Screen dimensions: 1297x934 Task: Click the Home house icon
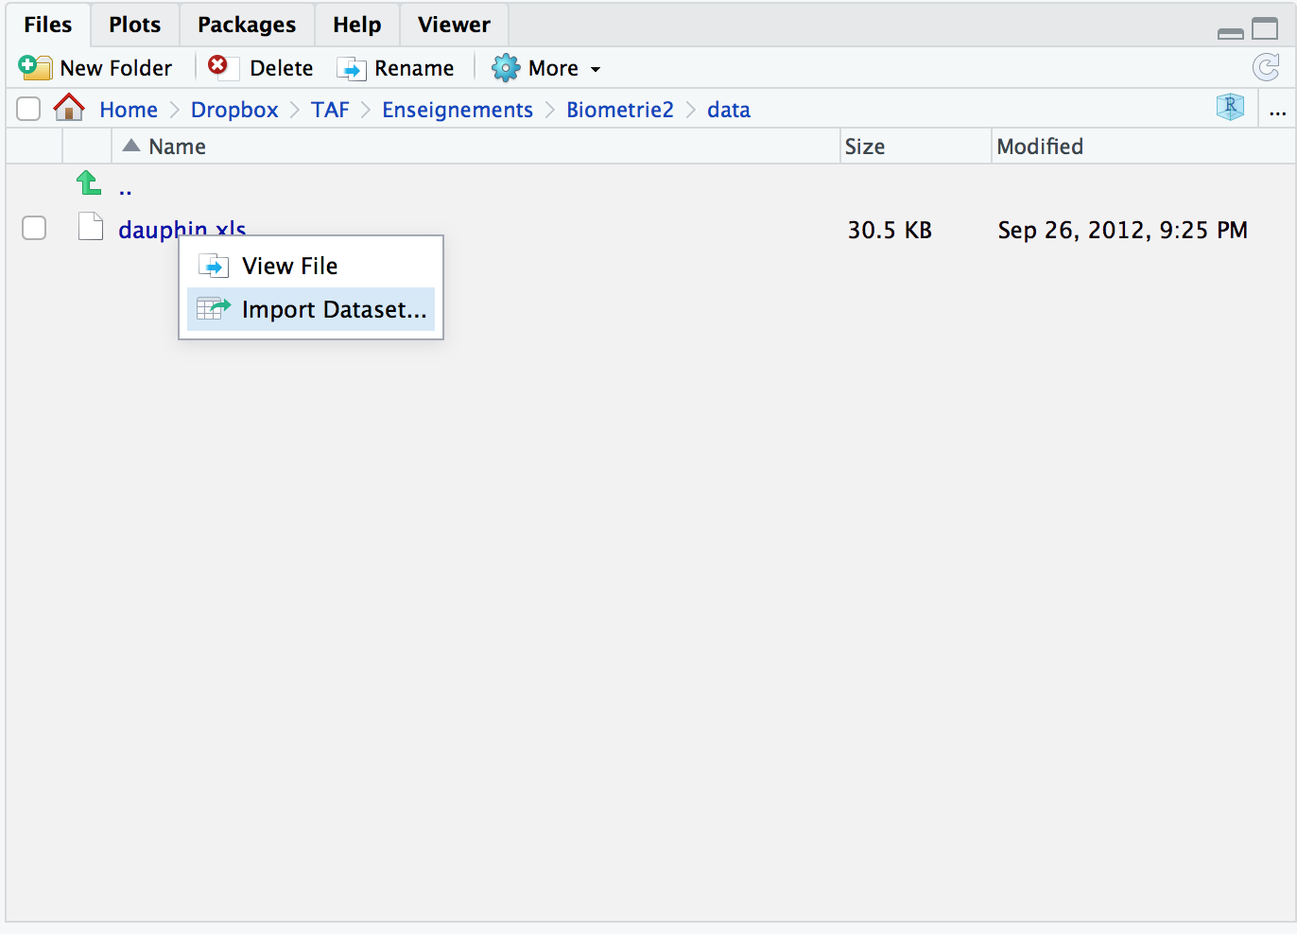coord(69,108)
